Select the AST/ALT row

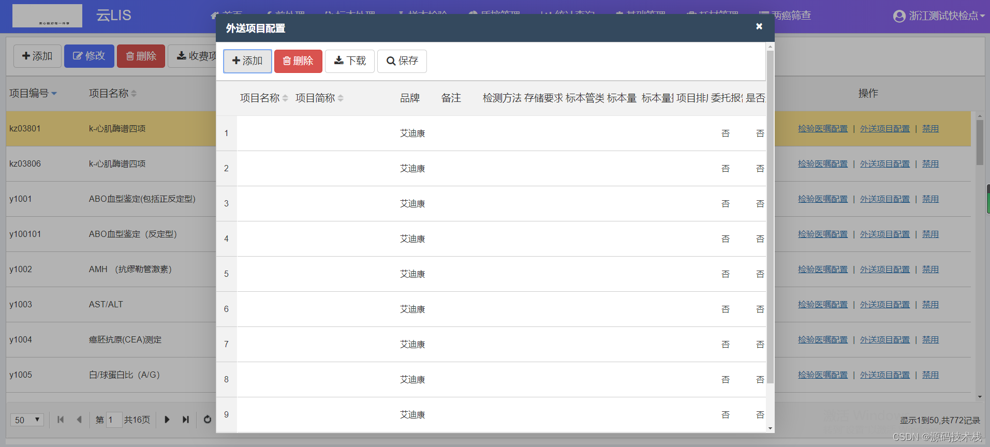[111, 305]
